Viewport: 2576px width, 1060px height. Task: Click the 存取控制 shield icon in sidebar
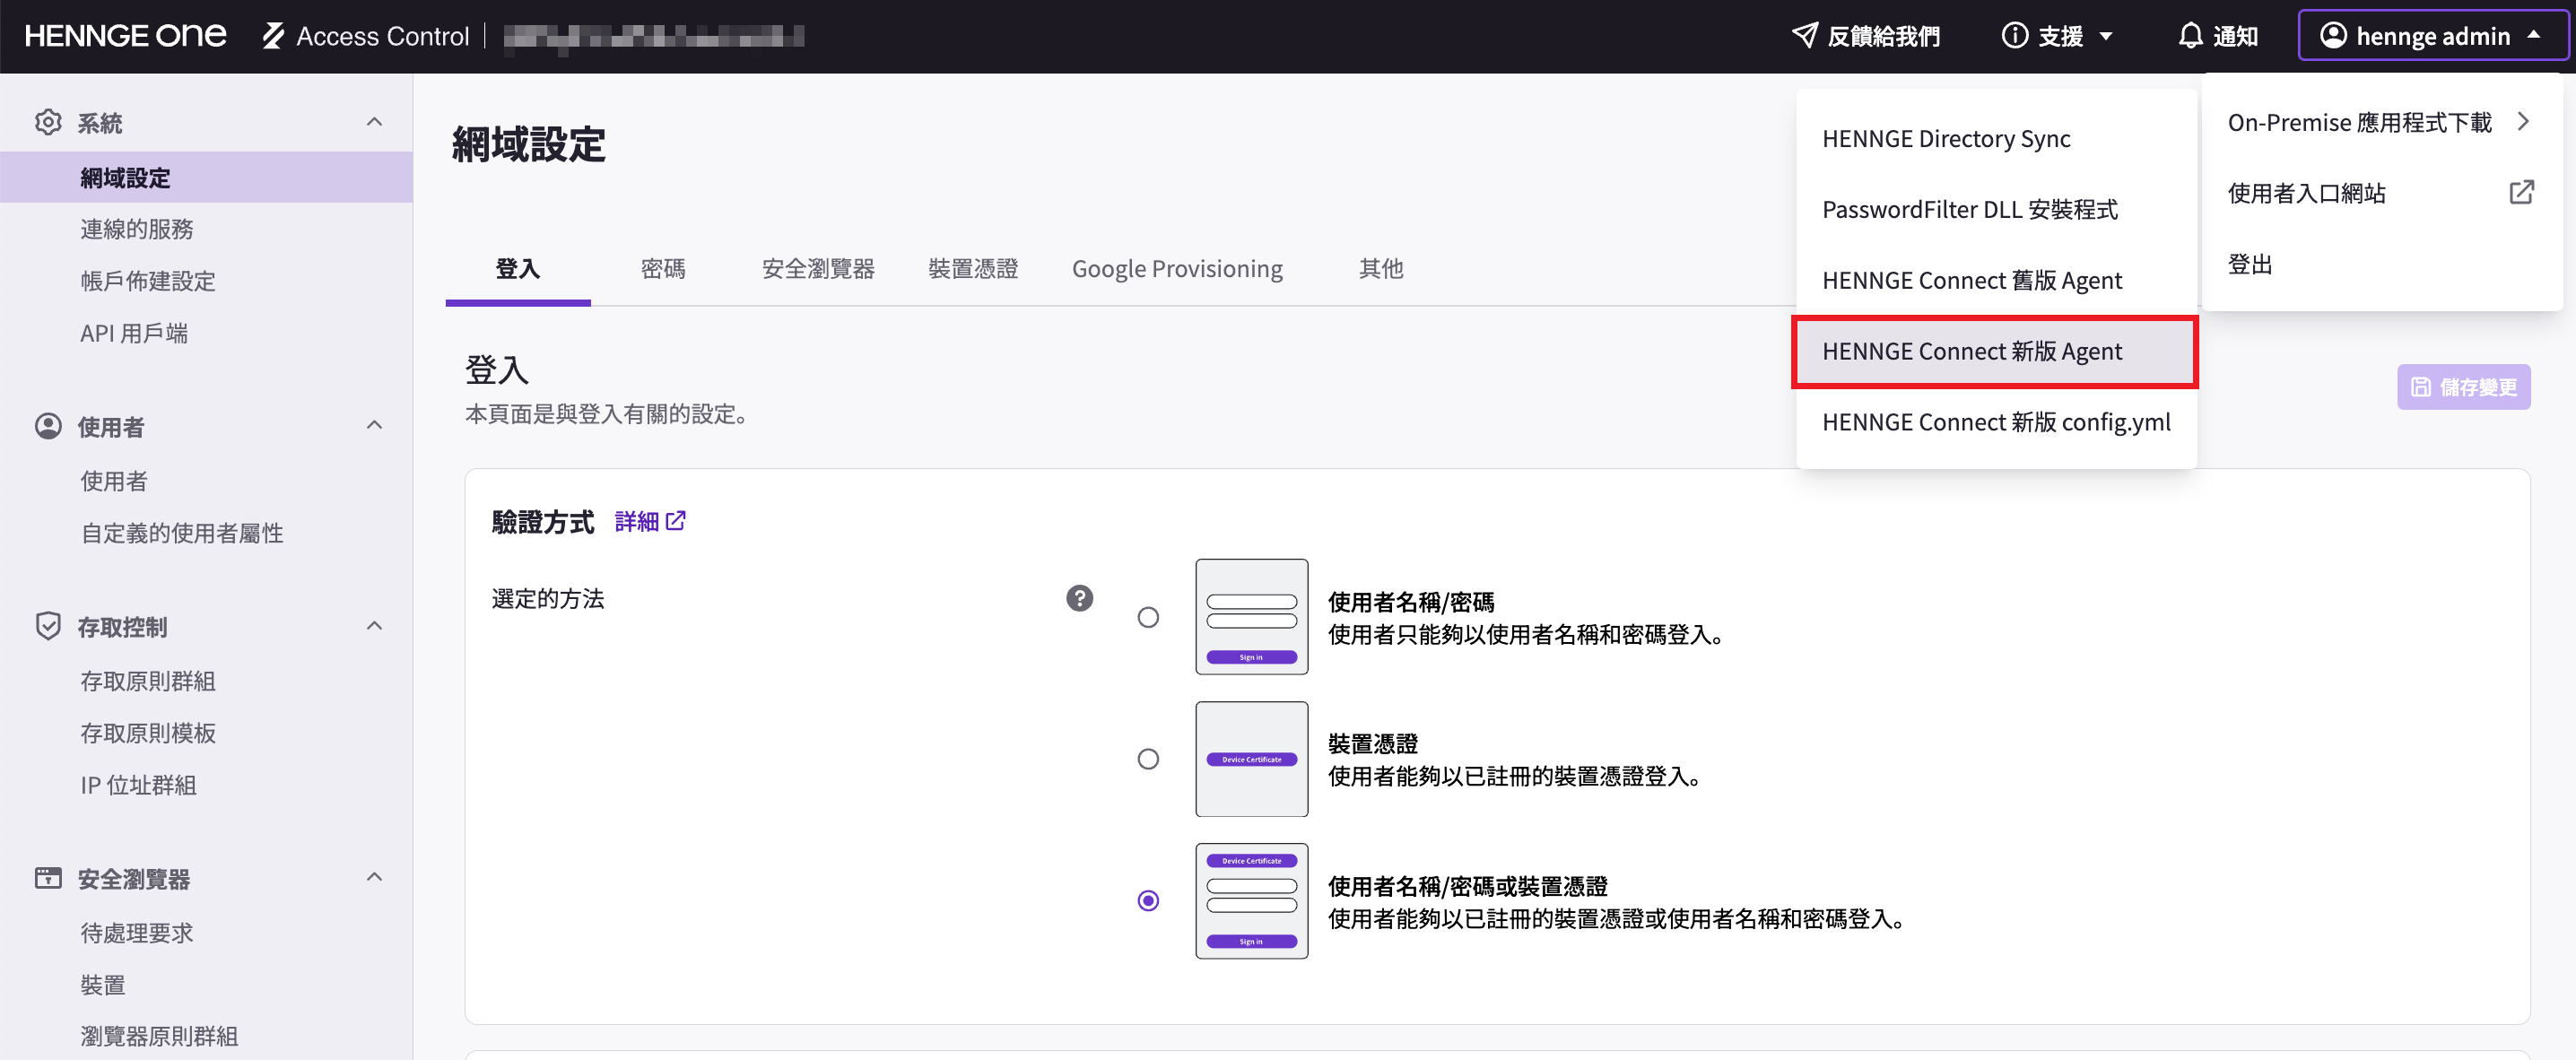(48, 626)
